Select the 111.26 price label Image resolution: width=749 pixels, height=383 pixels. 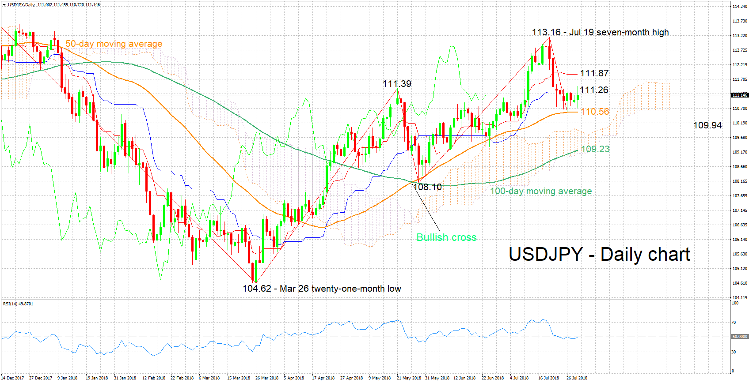click(x=594, y=90)
